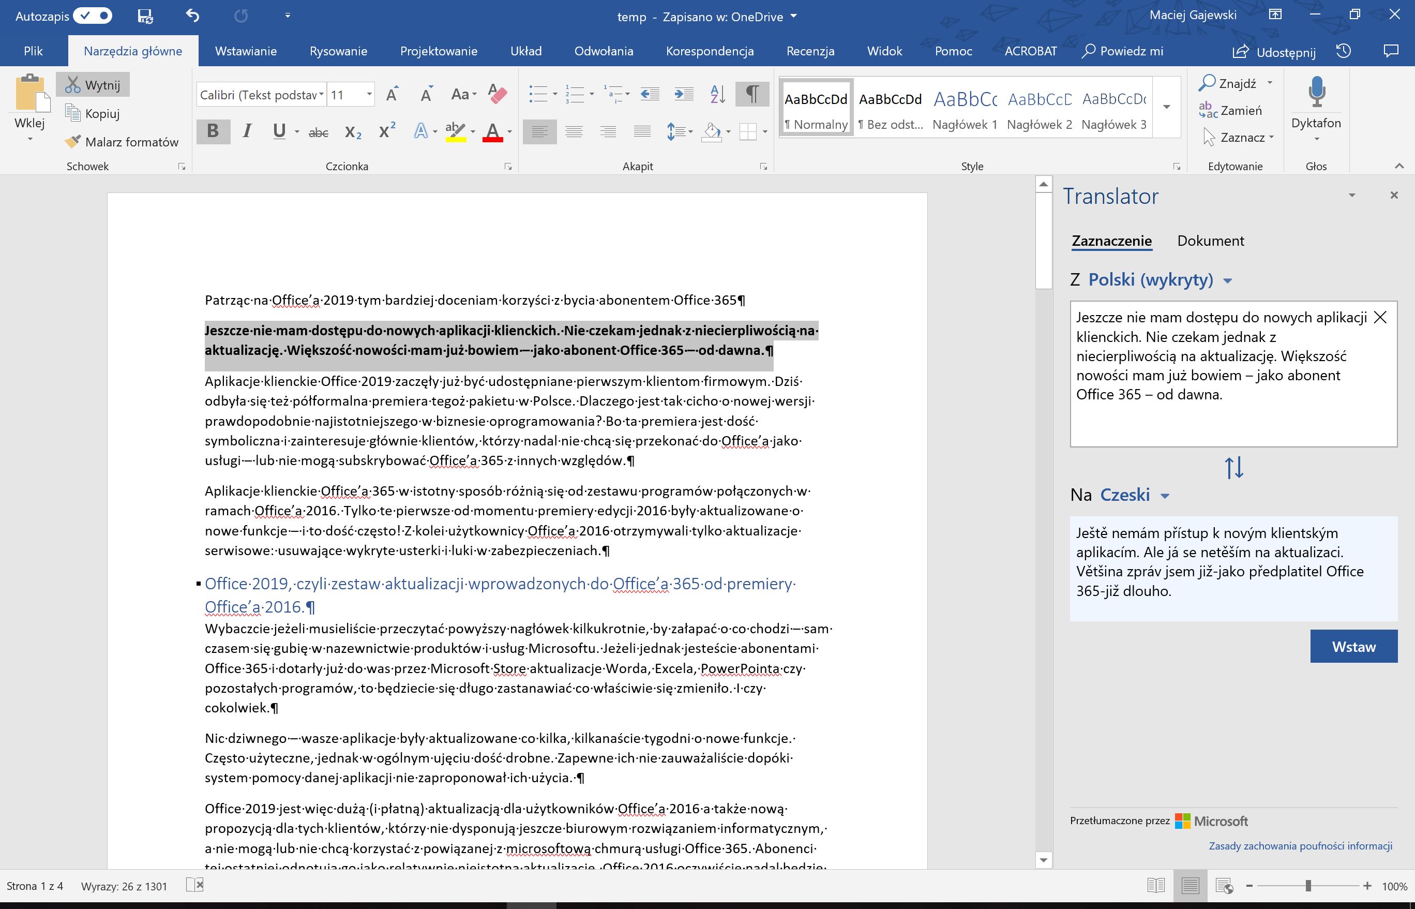Open the Układ ribbon tab
Image resolution: width=1415 pixels, height=909 pixels.
(x=526, y=51)
